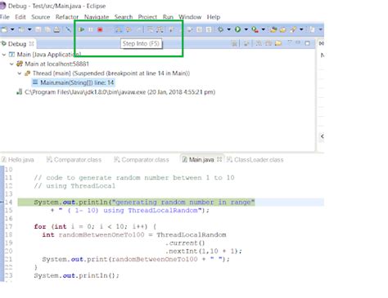The height and width of the screenshot is (298, 388).
Task: Open dropdown beside the Run toolbox icon
Action: tap(264, 29)
